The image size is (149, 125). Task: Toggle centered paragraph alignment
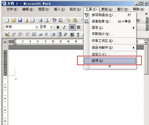pos(79,27)
